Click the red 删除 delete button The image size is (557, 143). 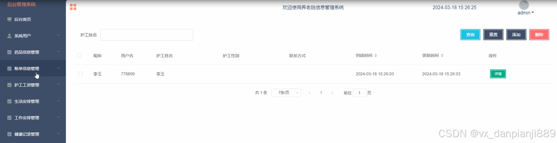(539, 35)
